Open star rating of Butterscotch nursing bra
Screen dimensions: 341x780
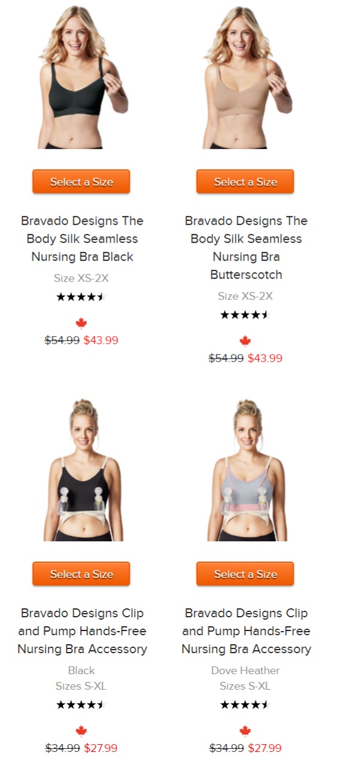[245, 315]
